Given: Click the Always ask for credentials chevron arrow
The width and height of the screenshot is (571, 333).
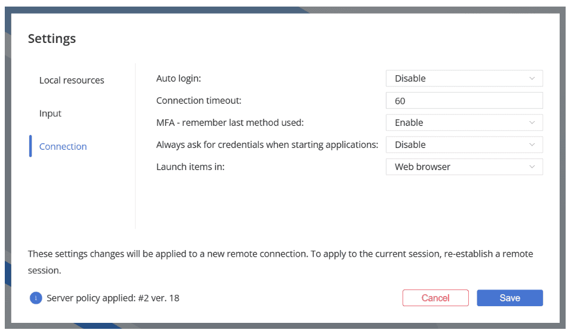Looking at the screenshot, I should click(x=532, y=145).
